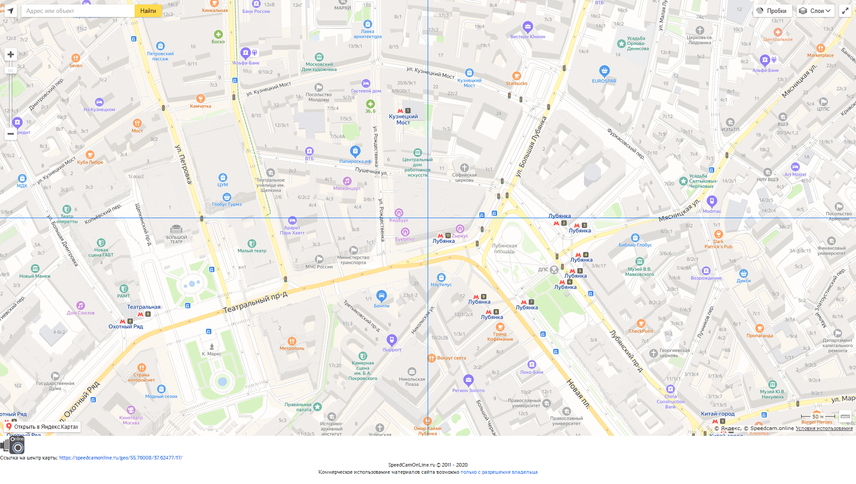
Task: Open the map in Яндекс.Карты
Action: [x=42, y=427]
